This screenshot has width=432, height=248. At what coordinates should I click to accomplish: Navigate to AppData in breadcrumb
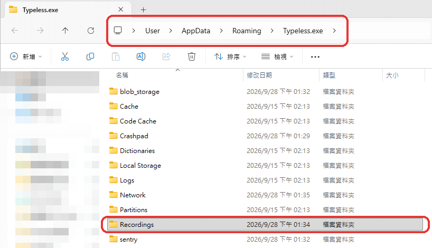(x=196, y=31)
